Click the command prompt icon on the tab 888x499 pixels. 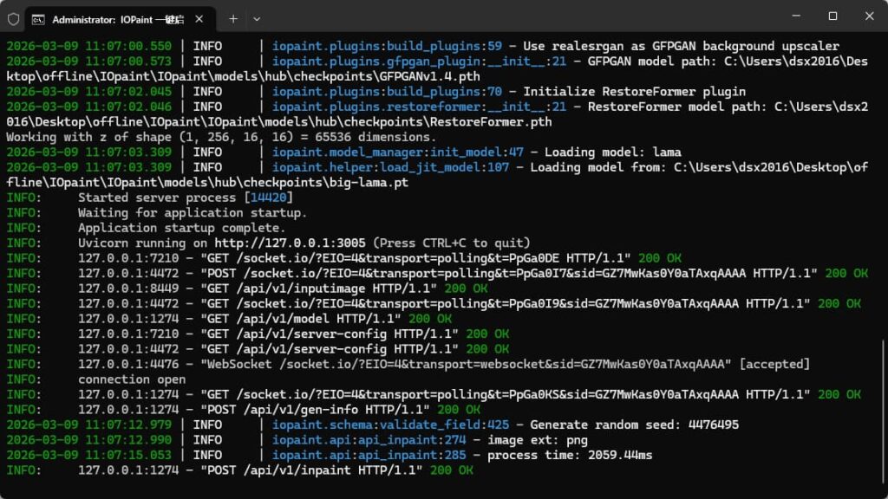point(40,18)
